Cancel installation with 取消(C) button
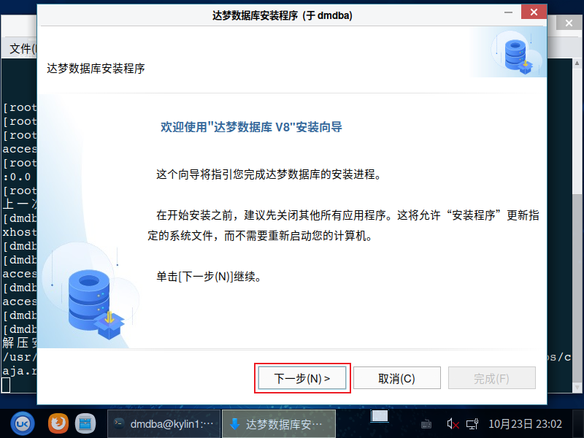The height and width of the screenshot is (438, 584). click(396, 378)
